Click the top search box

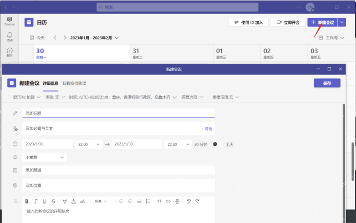coord(177,7)
